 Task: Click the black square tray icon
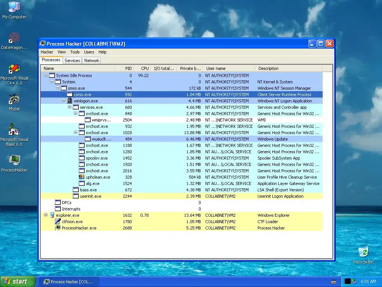348,282
